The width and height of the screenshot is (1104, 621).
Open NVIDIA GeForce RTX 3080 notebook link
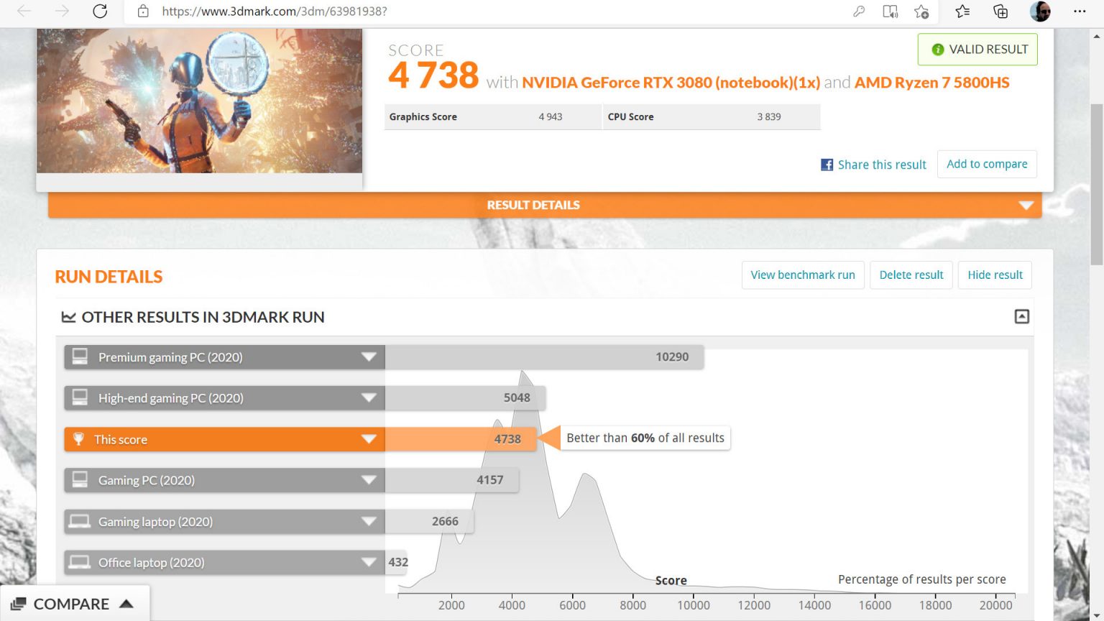coord(671,83)
